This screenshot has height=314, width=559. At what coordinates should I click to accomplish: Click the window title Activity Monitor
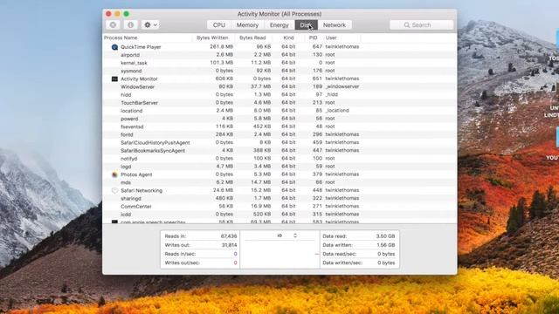click(x=279, y=14)
